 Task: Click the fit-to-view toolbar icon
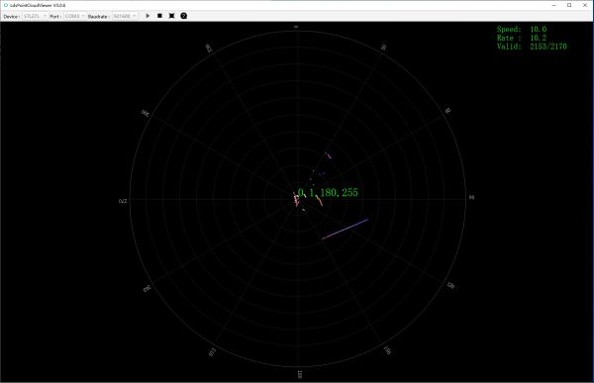coord(171,16)
